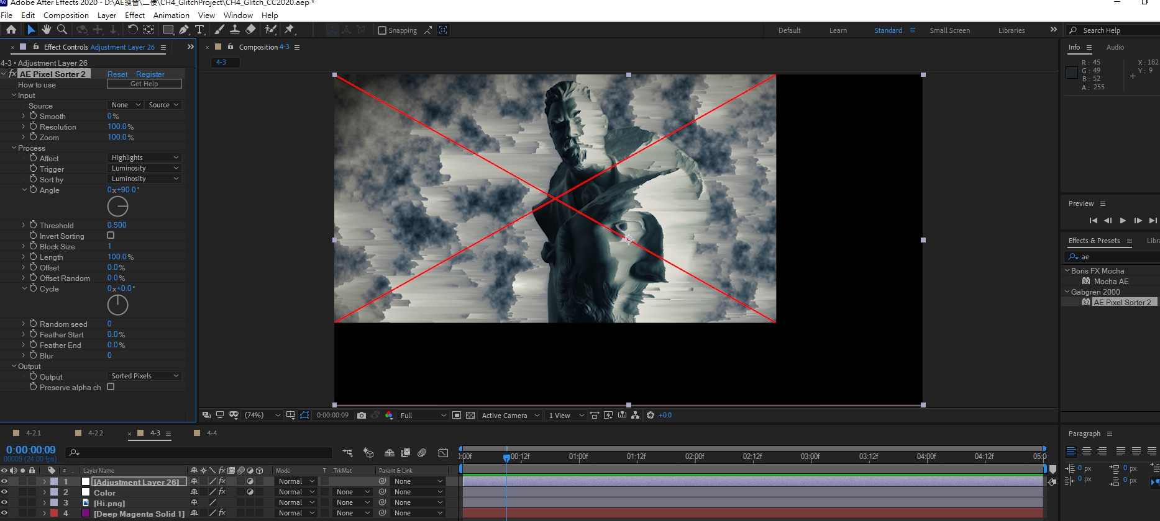This screenshot has height=521, width=1160.
Task: Switch to the 4-4 timeline tab
Action: click(212, 434)
